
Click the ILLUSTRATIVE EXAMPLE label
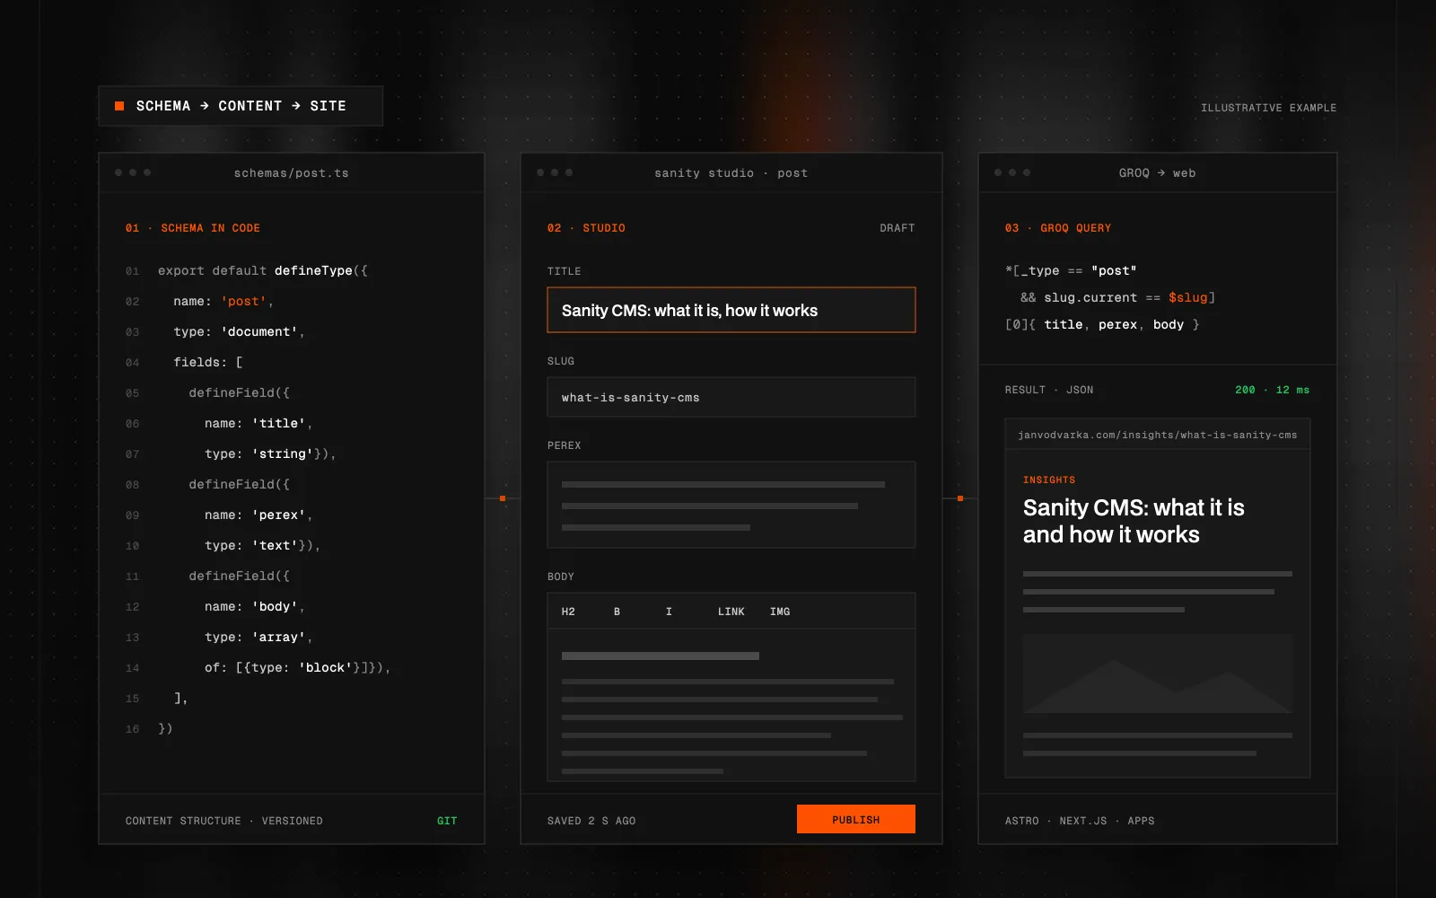click(x=1268, y=108)
